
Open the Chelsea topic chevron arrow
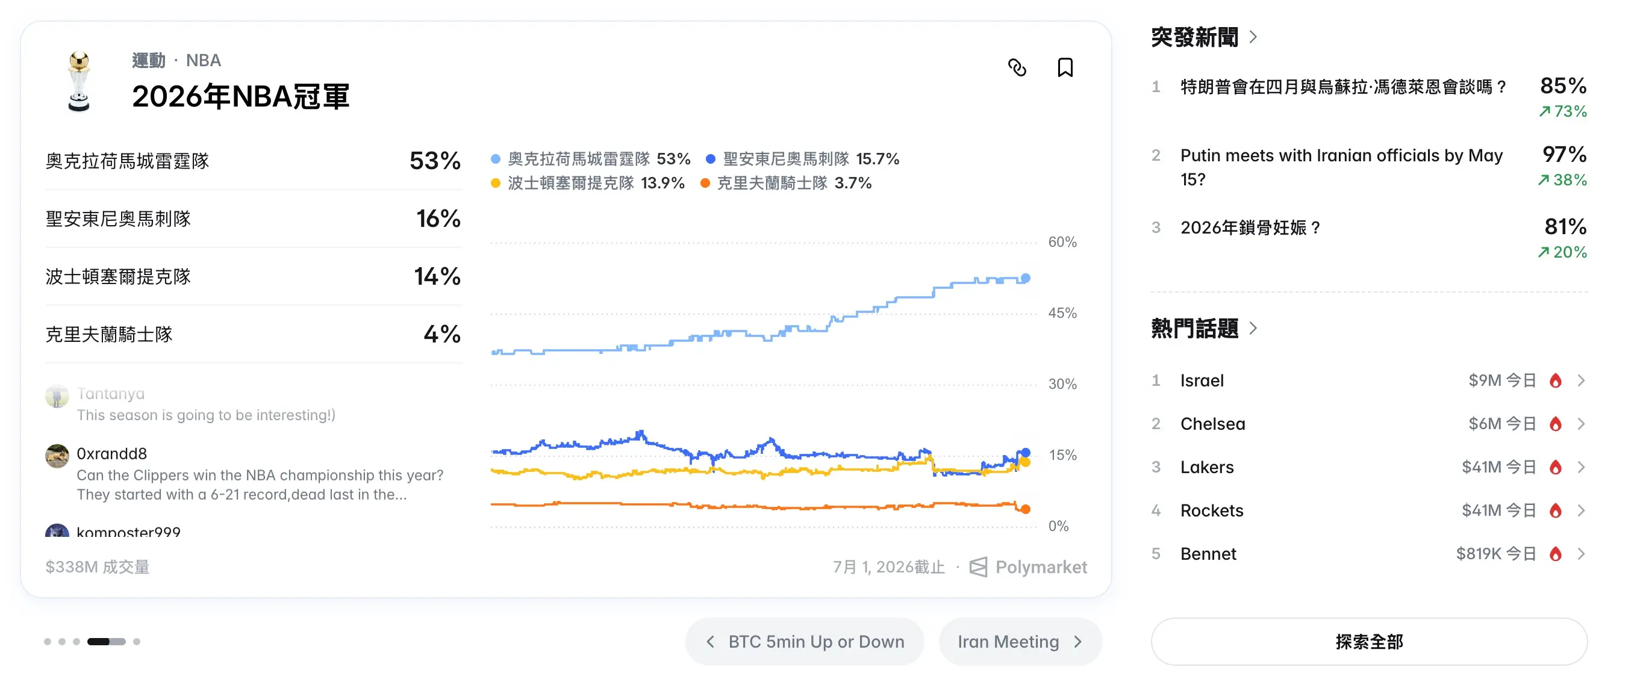(x=1580, y=424)
